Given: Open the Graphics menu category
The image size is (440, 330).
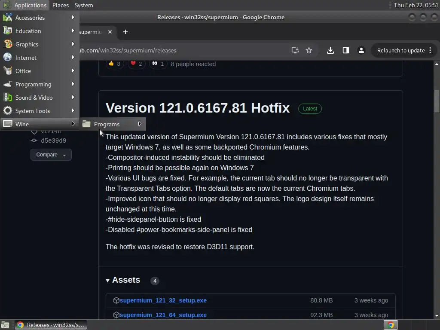Looking at the screenshot, I should [40, 44].
